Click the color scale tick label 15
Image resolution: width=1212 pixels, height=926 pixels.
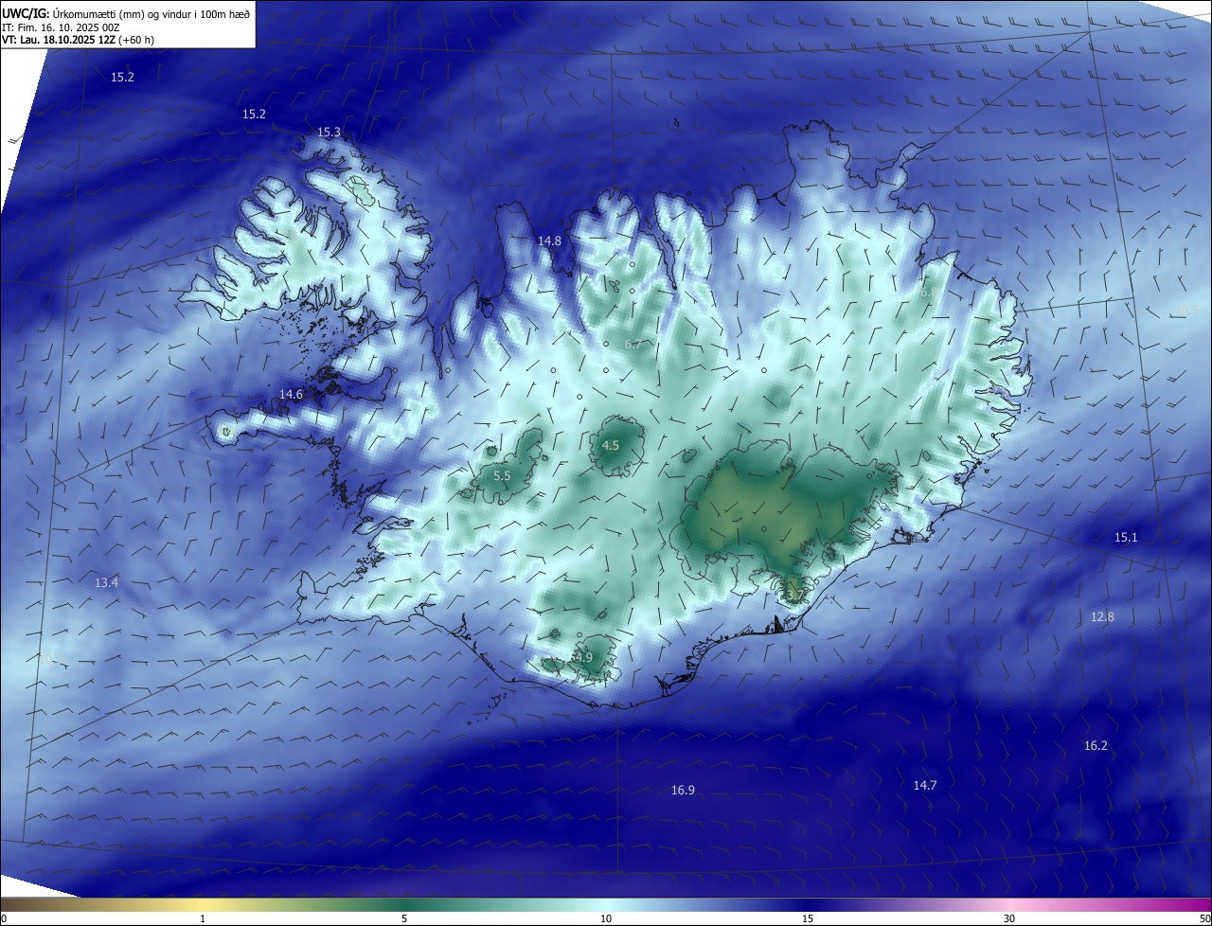point(808,918)
